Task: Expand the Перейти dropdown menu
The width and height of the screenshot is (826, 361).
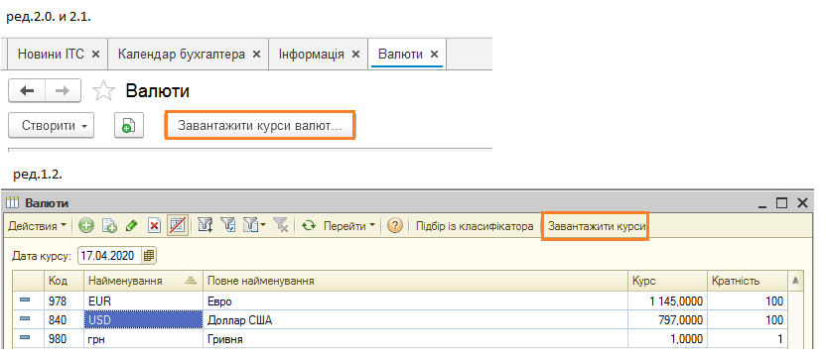Action: 349,226
